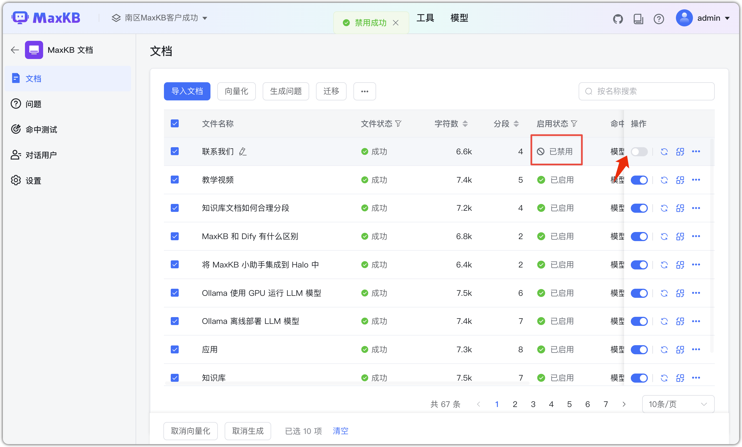Image resolution: width=742 pixels, height=447 pixels.
Task: Close the 禁用成功 notification
Action: pos(396,23)
